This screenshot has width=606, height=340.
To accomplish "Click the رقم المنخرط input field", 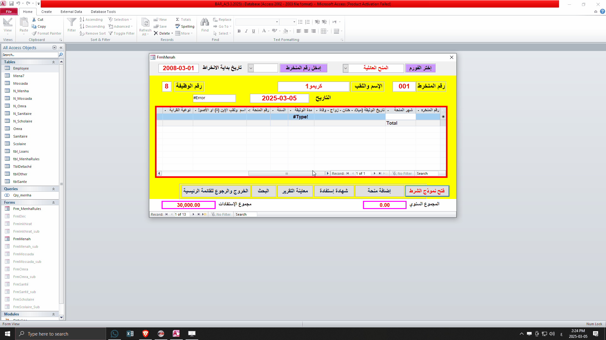I will (403, 86).
